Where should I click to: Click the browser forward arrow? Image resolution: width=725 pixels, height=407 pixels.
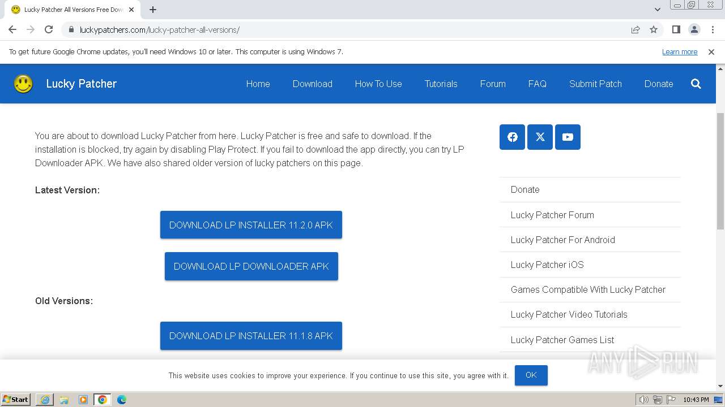pyautogui.click(x=31, y=29)
